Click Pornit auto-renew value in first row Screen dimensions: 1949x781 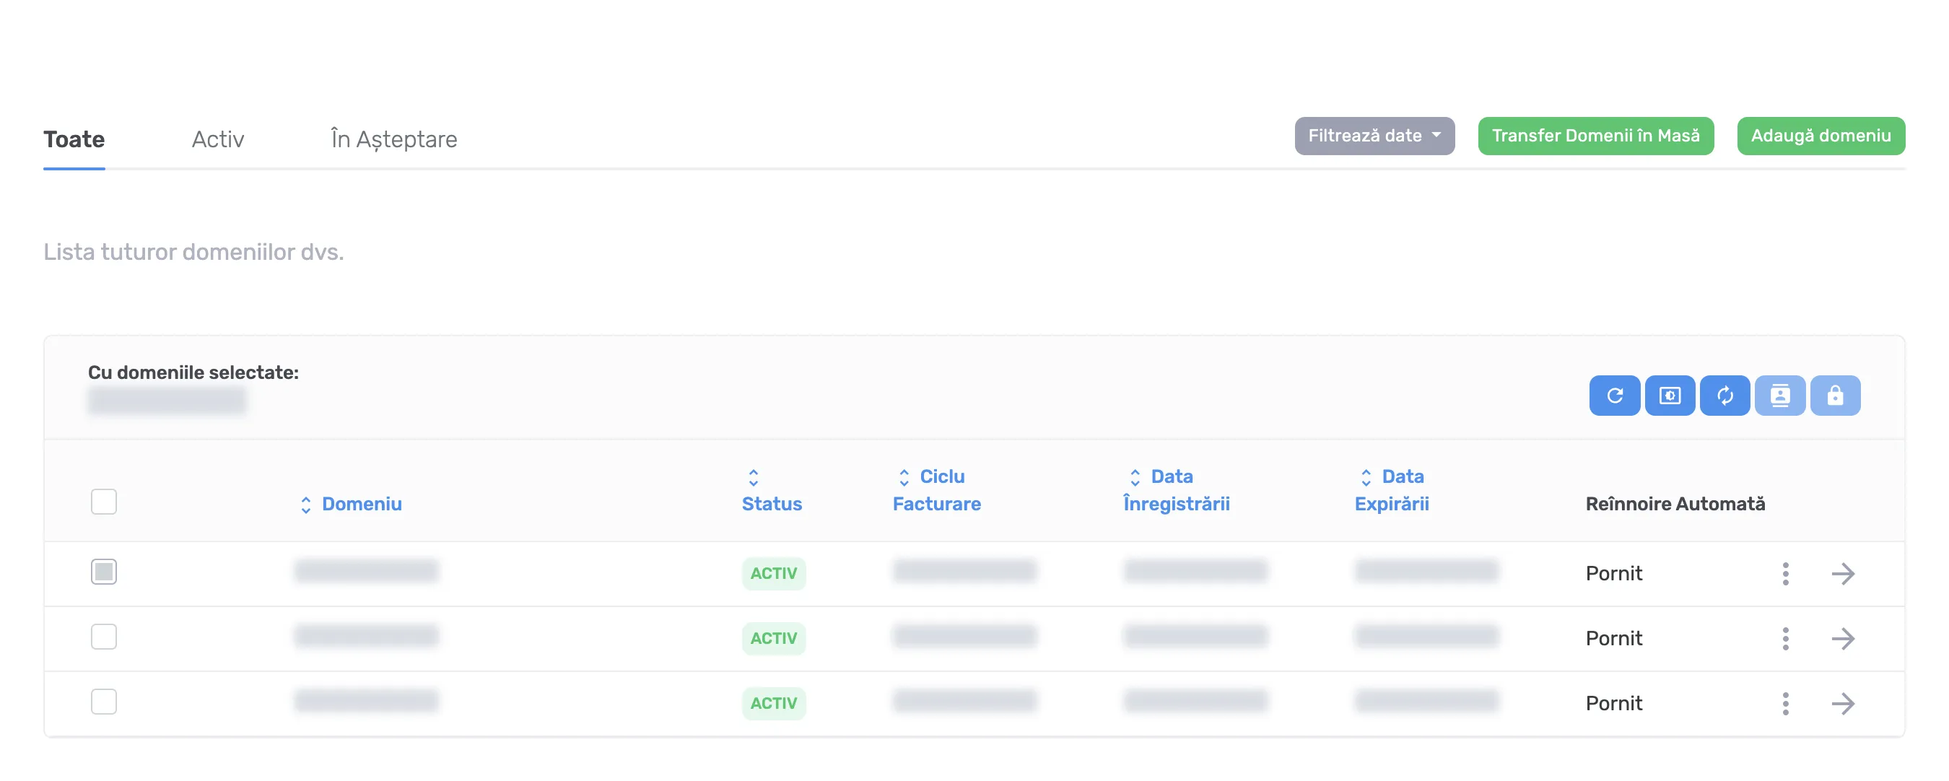point(1613,574)
